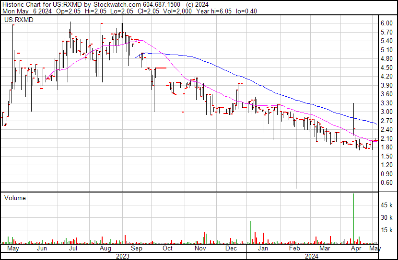Click the blue moving average line's right end
The image size is (398, 260).
tap(376, 124)
